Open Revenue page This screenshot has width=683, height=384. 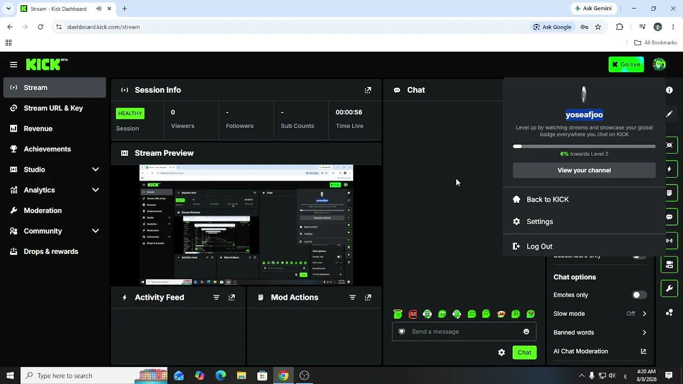tap(54, 129)
